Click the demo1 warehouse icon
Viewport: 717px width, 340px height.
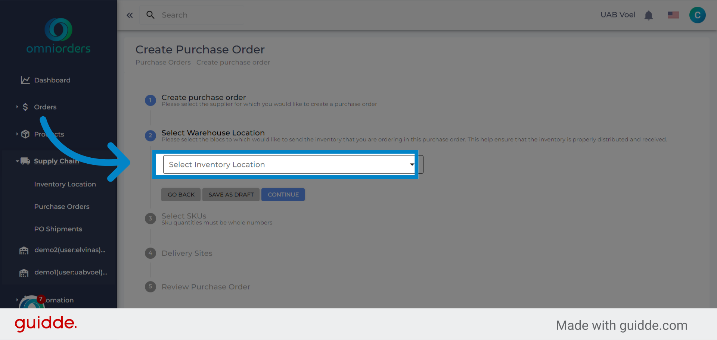point(24,273)
